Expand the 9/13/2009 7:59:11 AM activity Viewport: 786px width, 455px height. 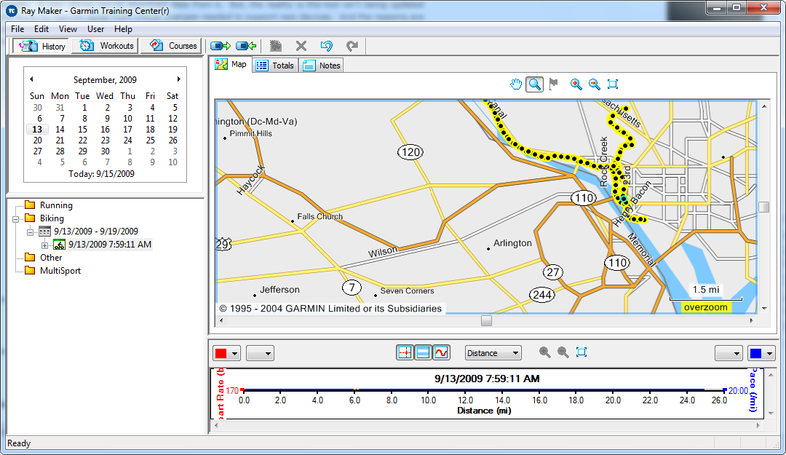pos(44,245)
